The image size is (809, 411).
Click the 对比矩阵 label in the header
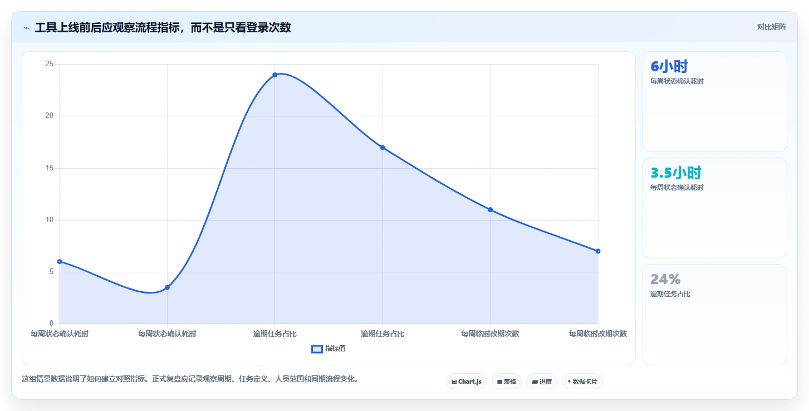click(x=771, y=27)
